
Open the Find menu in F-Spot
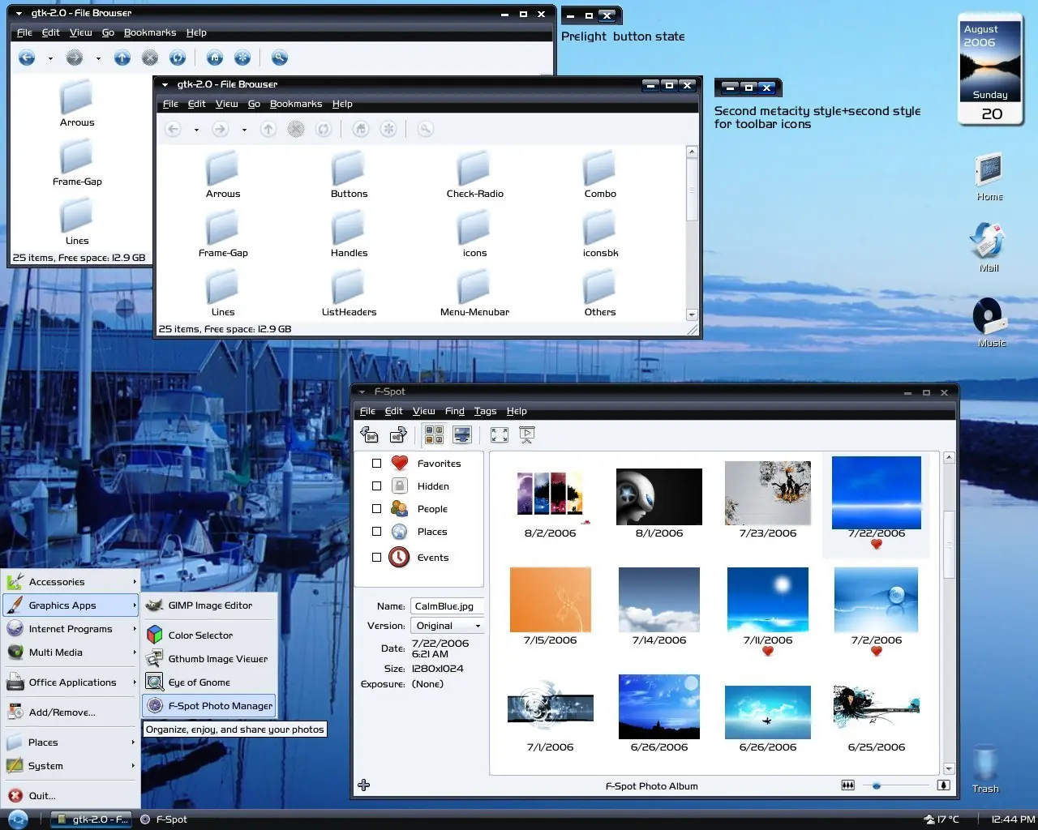point(455,411)
